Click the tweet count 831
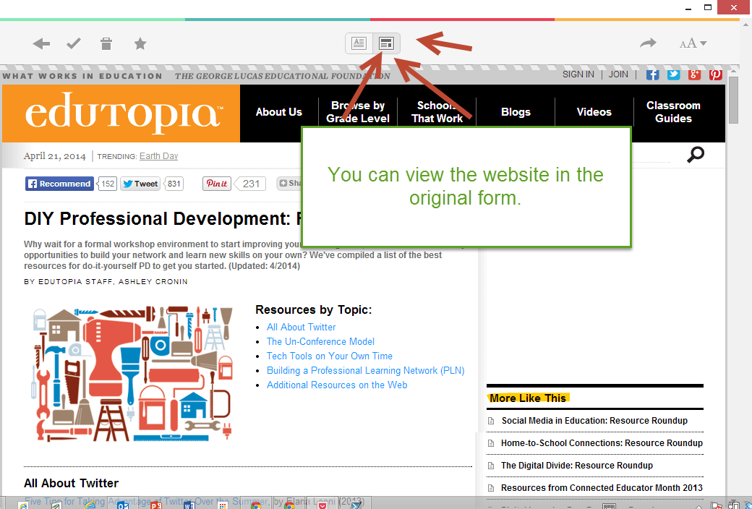This screenshot has width=752, height=509. coord(174,184)
